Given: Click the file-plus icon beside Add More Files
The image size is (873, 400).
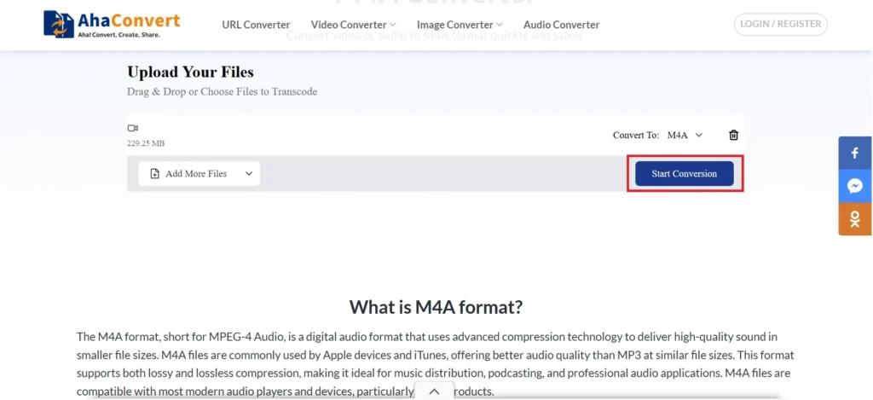Looking at the screenshot, I should click(154, 174).
